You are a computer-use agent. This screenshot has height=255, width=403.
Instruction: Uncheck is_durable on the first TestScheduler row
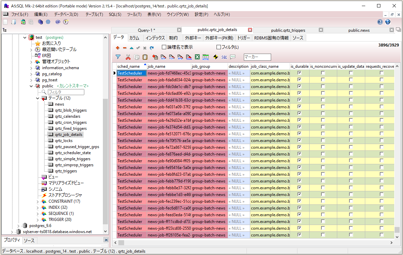[x=299, y=73]
